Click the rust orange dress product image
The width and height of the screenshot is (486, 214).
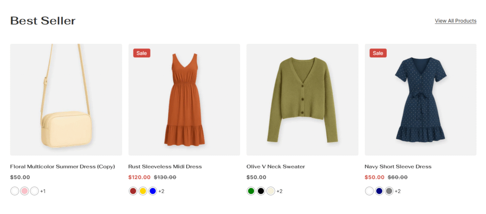(184, 100)
